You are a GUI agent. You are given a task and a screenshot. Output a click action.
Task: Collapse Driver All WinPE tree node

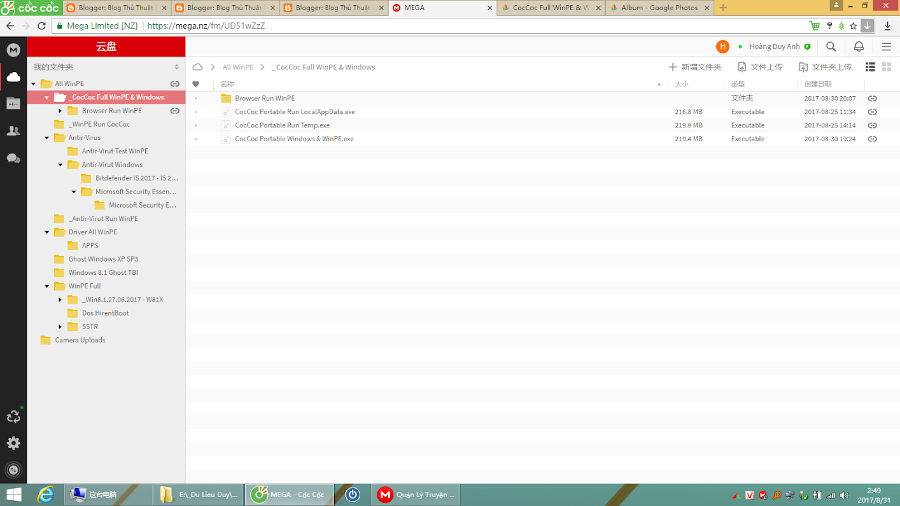point(47,232)
